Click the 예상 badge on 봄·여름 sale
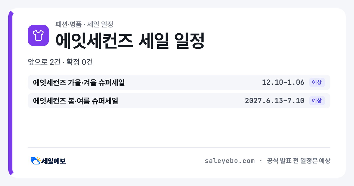Image resolution: width=354 pixels, height=186 pixels. point(317,101)
